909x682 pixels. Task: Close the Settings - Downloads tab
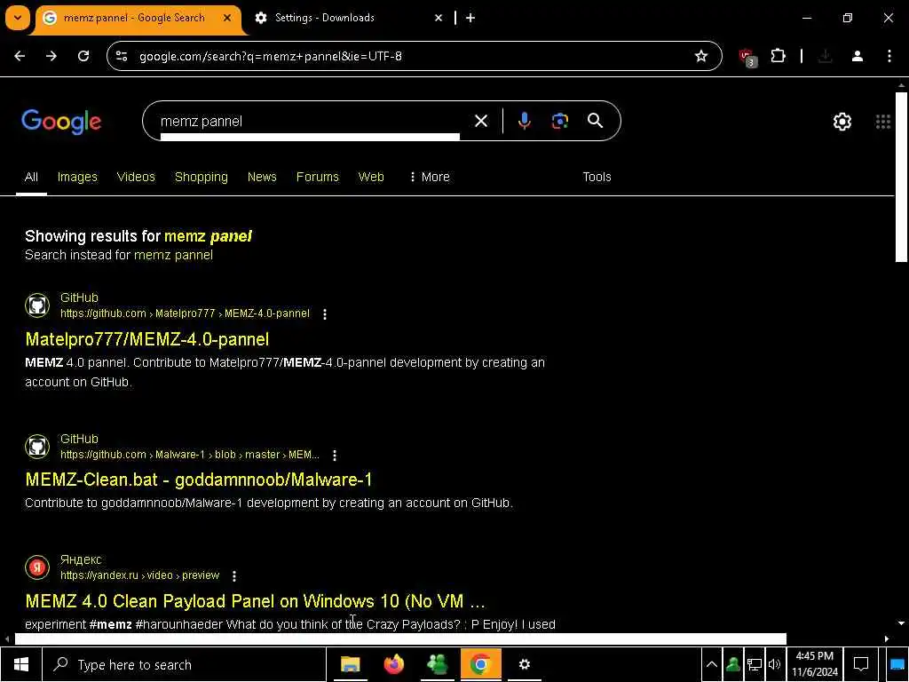click(439, 18)
